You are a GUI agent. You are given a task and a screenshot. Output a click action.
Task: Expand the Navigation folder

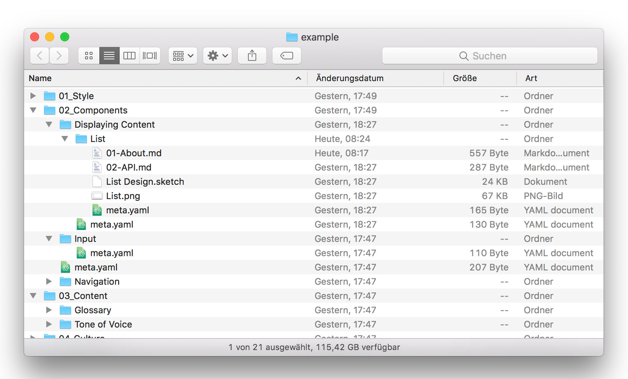point(49,281)
